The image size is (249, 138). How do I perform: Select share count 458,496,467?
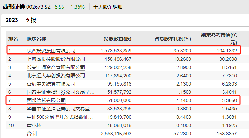(118, 59)
